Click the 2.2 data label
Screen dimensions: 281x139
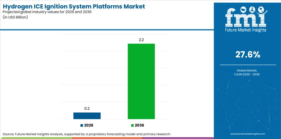[x=141, y=40]
